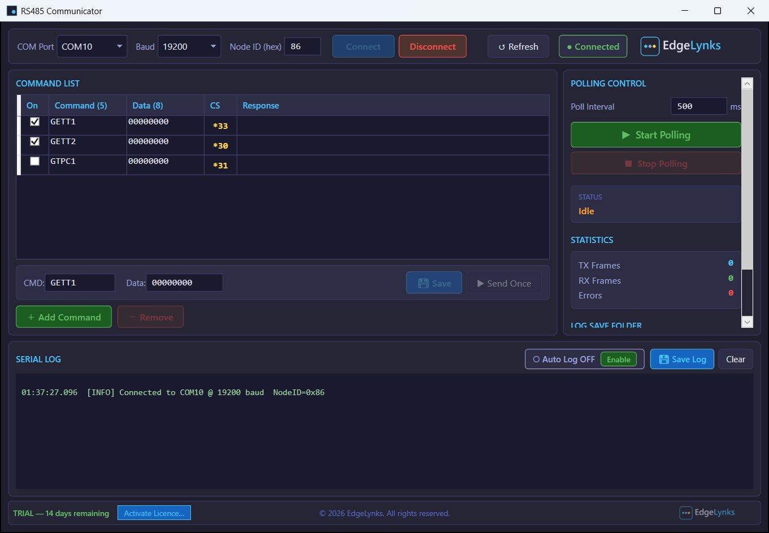Screen dimensions: 769x533
Task: Click the Save Log button
Action: (682, 359)
